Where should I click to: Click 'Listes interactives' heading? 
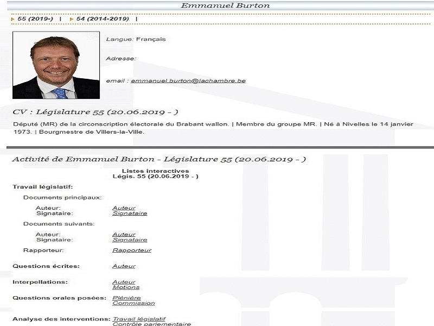pos(156,171)
